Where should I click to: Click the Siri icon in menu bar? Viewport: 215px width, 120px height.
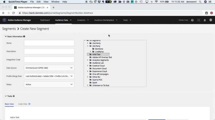click(205, 2)
